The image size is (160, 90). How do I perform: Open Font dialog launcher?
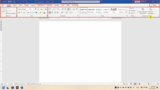(47, 16)
